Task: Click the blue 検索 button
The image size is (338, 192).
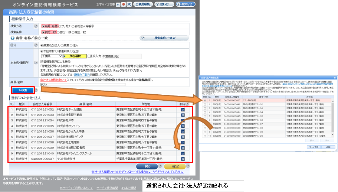Action: [23, 90]
